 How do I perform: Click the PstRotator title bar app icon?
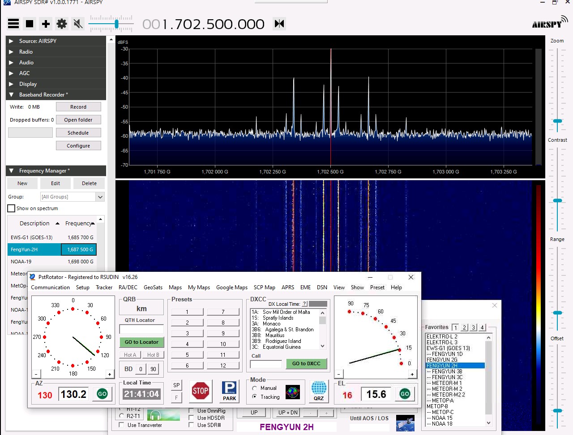point(33,277)
